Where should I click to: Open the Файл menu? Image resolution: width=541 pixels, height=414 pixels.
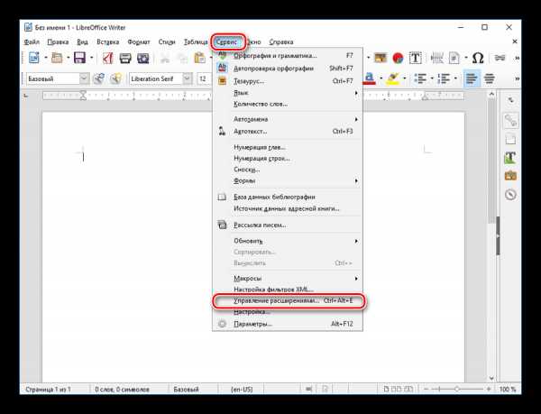(x=32, y=42)
